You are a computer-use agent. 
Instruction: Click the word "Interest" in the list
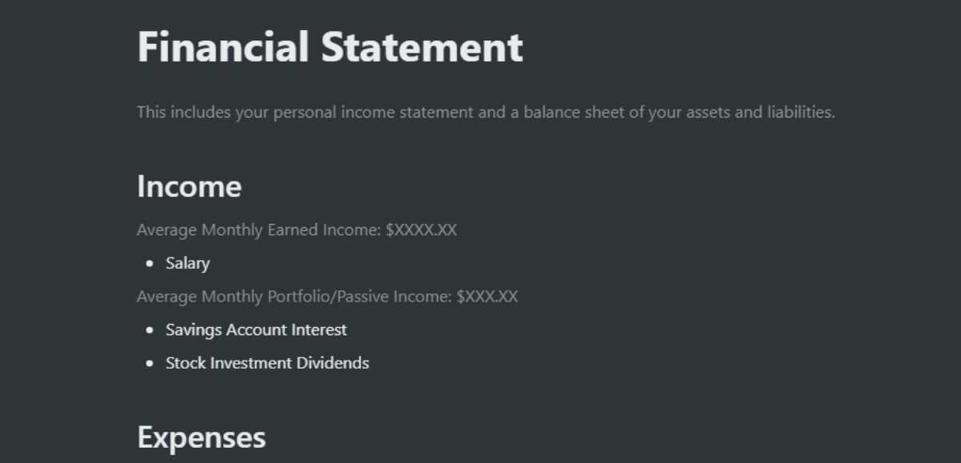point(319,329)
